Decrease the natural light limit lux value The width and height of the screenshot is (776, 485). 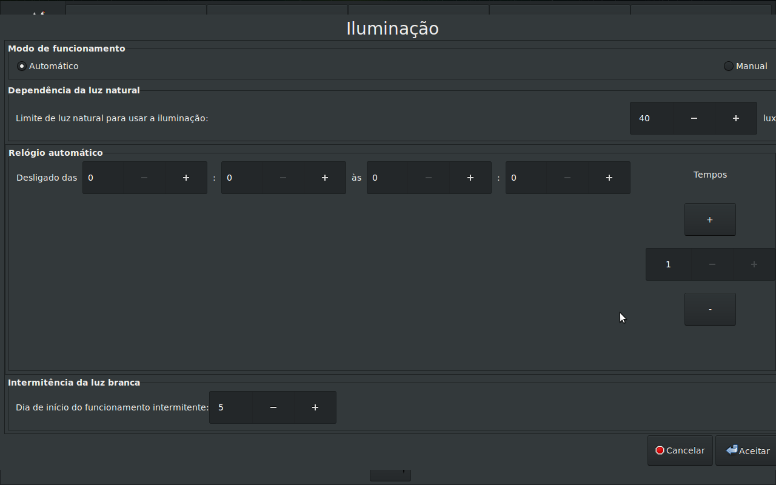(694, 118)
